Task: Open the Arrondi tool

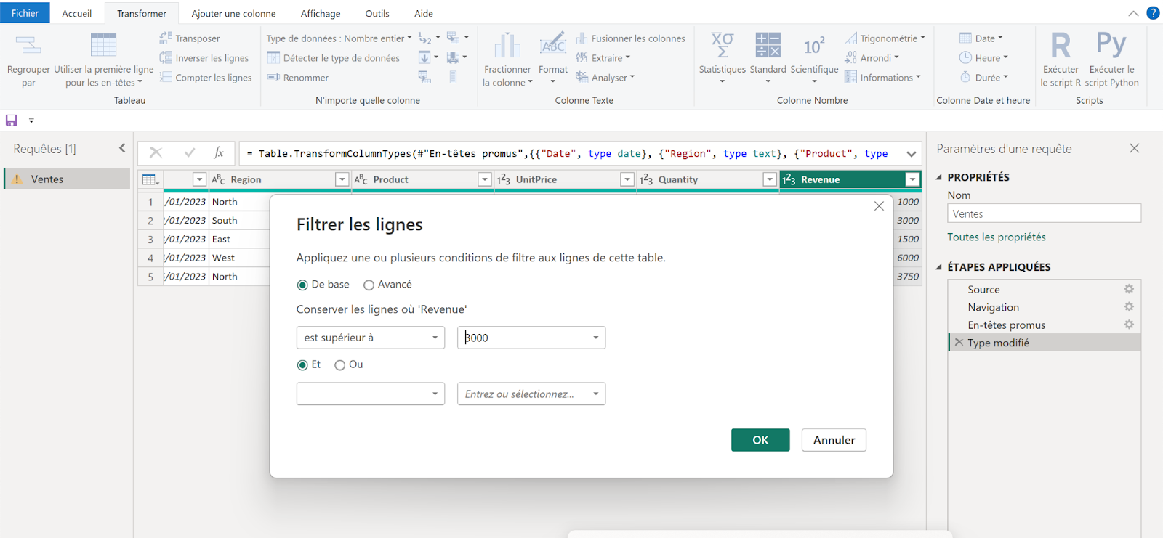Action: pyautogui.click(x=872, y=58)
